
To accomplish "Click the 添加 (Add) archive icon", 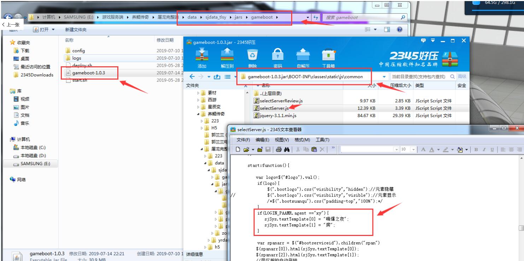I will [x=202, y=57].
